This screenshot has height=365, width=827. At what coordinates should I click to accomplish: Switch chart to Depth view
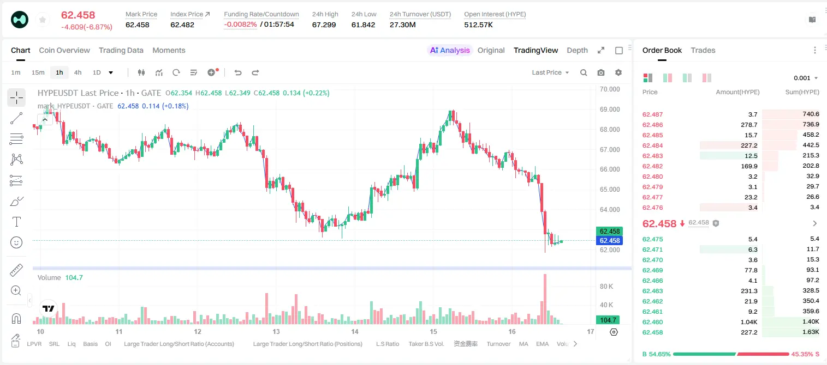coord(577,50)
